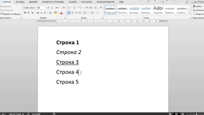Apply paragraph shading fill icon
204x115 pixels.
coord(92,13)
